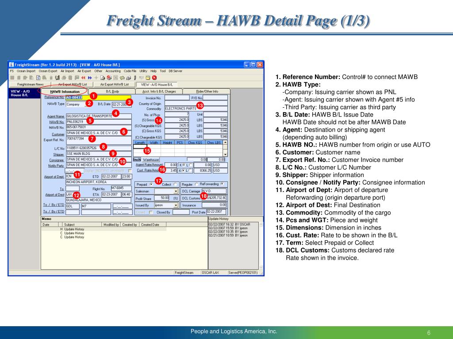Click the Inch button
This screenshot has height=339, width=453.
click(x=137, y=160)
